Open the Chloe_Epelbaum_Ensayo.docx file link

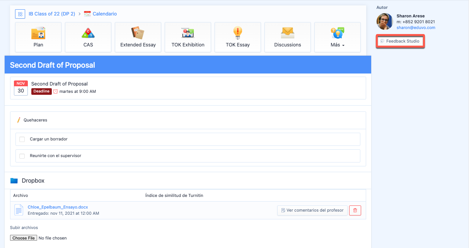pyautogui.click(x=58, y=207)
